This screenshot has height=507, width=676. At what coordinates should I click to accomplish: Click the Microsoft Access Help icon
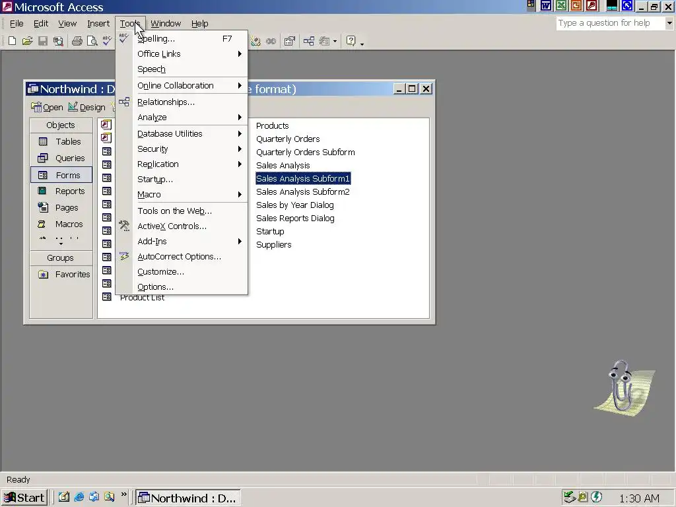351,41
